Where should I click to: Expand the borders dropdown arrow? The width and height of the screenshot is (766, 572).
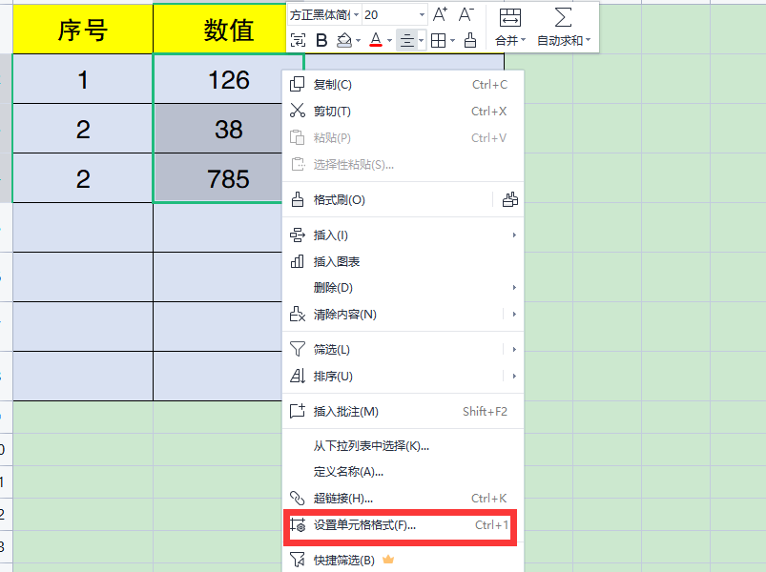tap(452, 40)
